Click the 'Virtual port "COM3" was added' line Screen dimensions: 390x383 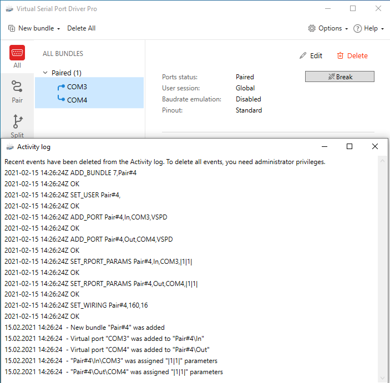[104, 339]
